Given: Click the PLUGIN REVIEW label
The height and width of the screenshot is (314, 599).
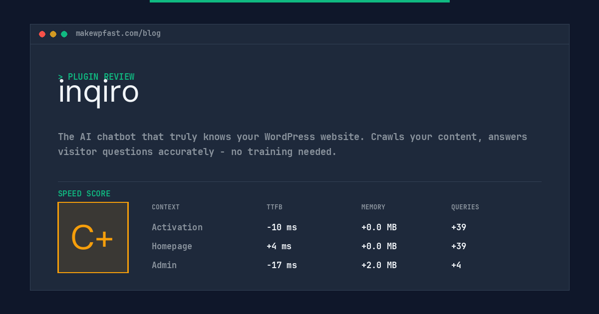Looking at the screenshot, I should click(x=96, y=77).
